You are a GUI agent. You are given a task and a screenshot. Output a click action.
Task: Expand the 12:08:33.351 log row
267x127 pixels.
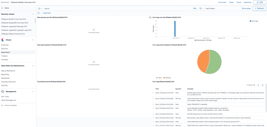click(x=153, y=114)
